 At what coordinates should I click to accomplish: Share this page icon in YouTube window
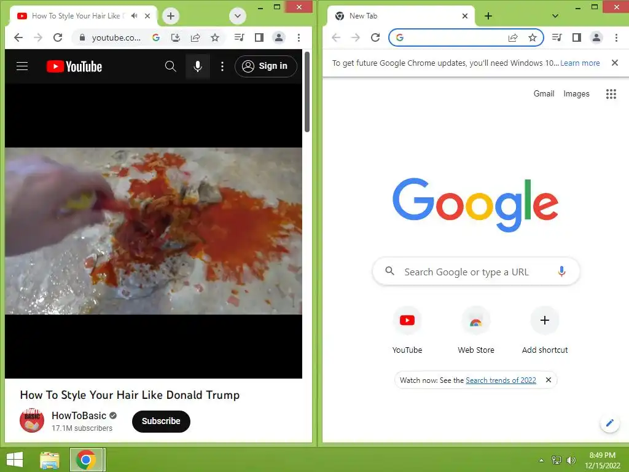coord(195,37)
